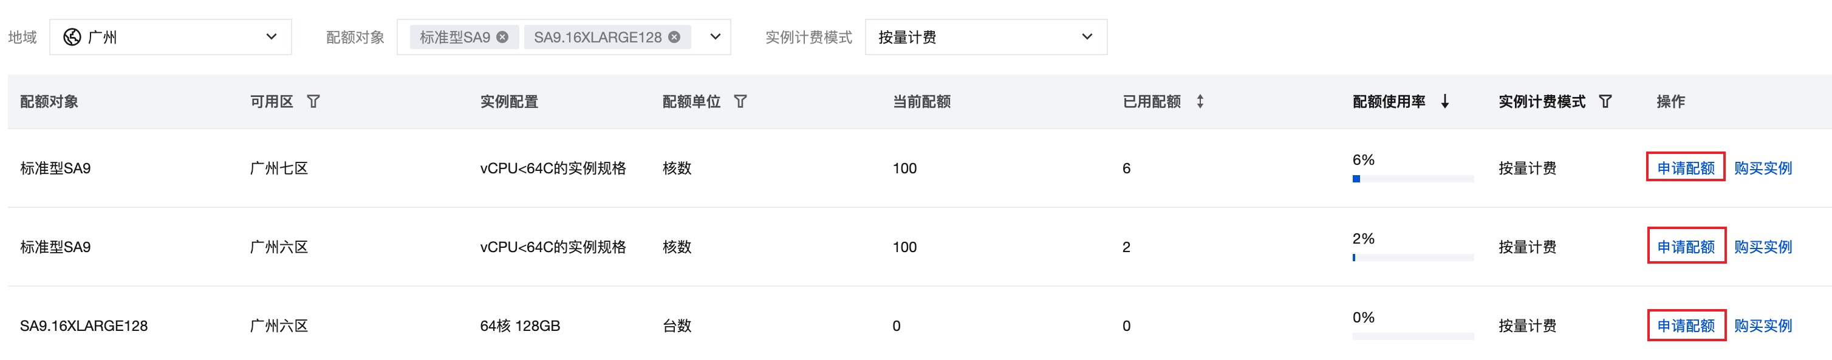Click the 配额使用率 column header
Screen dimensions: 1832x360
coord(1388,102)
